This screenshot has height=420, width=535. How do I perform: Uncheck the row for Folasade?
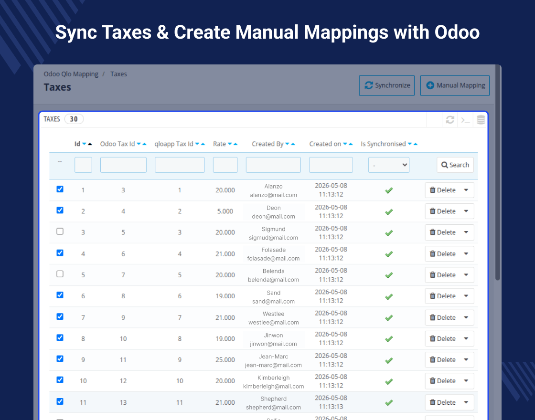60,252
